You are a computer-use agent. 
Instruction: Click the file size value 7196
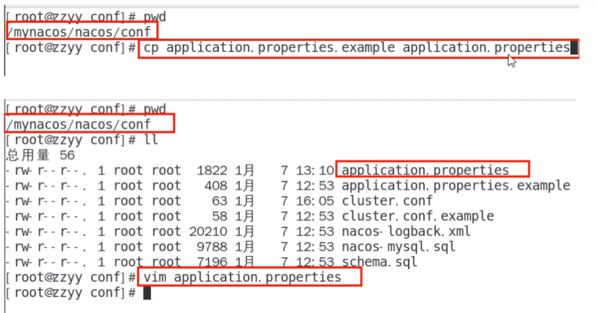[x=211, y=262]
